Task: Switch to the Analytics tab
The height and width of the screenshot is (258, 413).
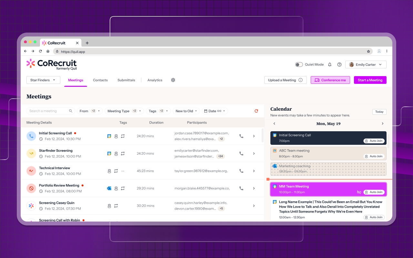Action: (x=155, y=80)
